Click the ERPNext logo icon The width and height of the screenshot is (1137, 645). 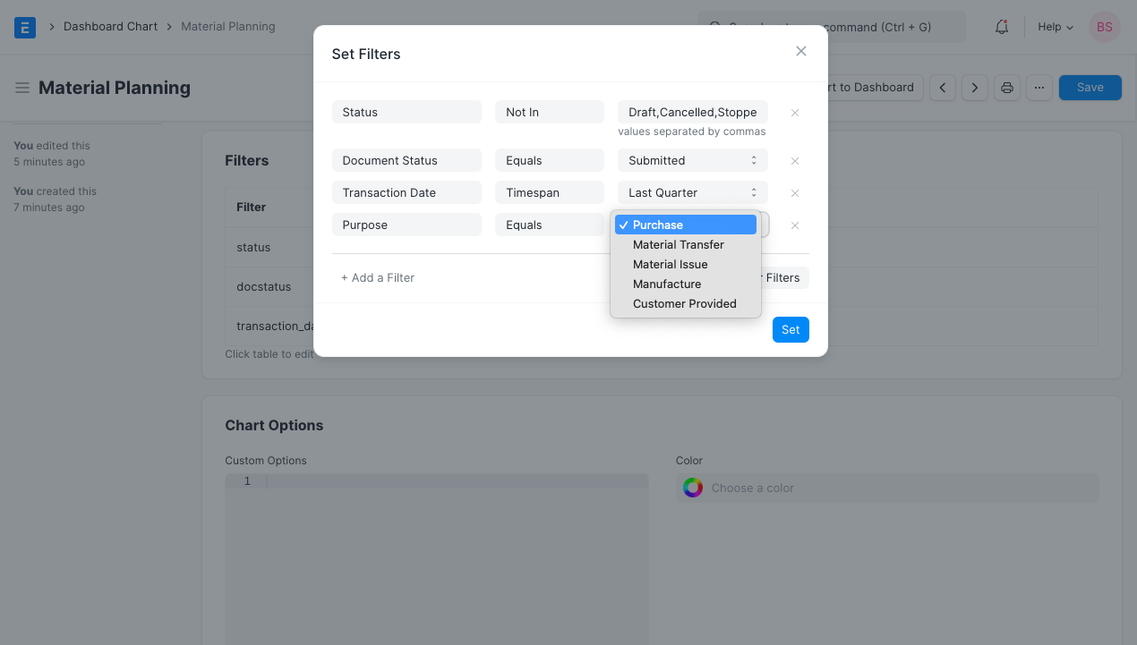[x=24, y=27]
